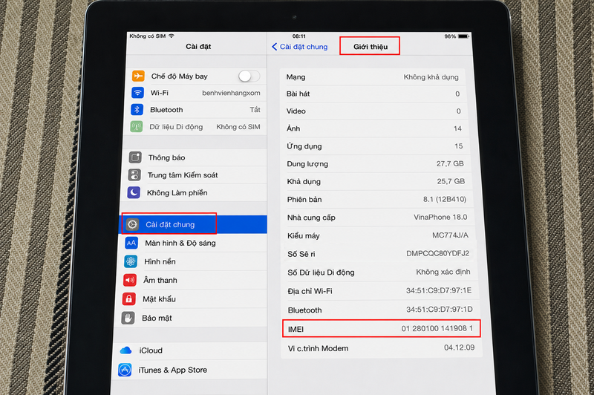Open the Bluetooth row labeled Tắt
This screenshot has width=594, height=395.
(197, 110)
